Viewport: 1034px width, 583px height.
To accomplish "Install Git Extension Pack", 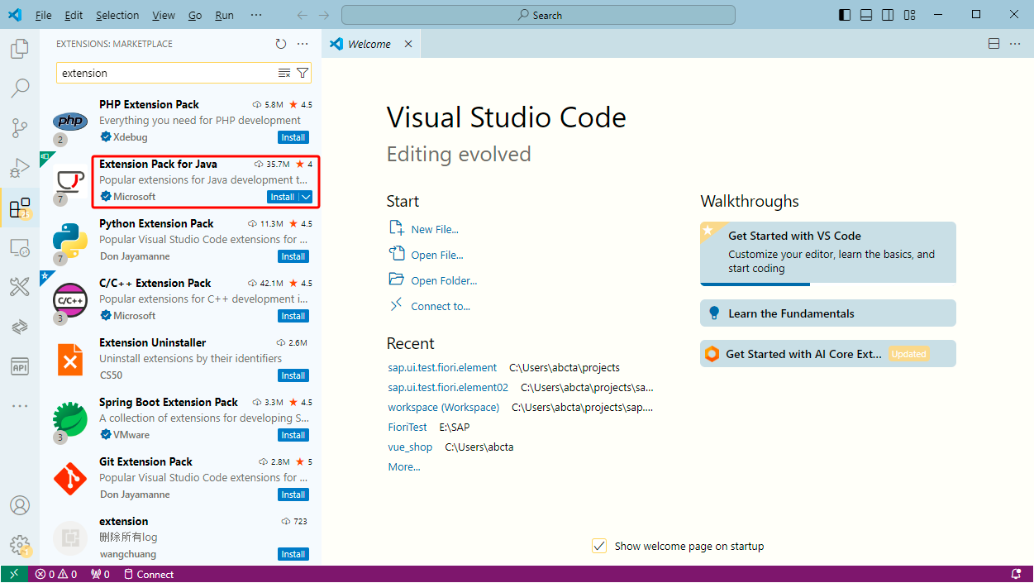I will coord(293,495).
